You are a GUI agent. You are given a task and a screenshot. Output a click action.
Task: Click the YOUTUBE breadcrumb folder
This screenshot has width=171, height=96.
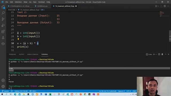tap(12, 10)
